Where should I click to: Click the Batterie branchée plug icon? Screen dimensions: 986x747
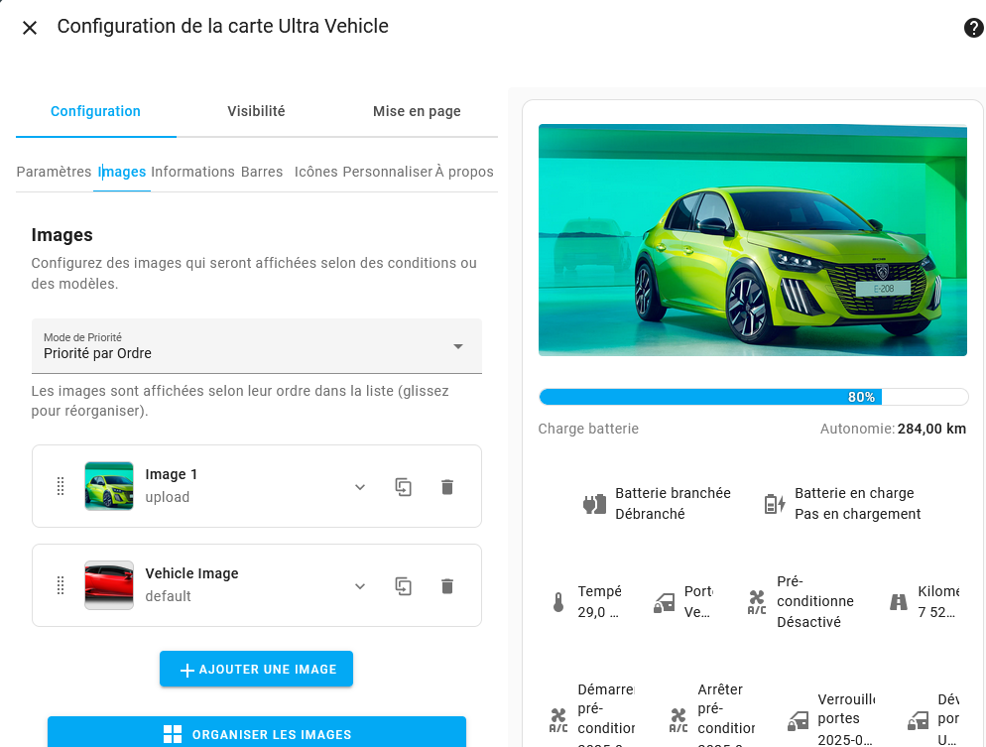tap(594, 504)
